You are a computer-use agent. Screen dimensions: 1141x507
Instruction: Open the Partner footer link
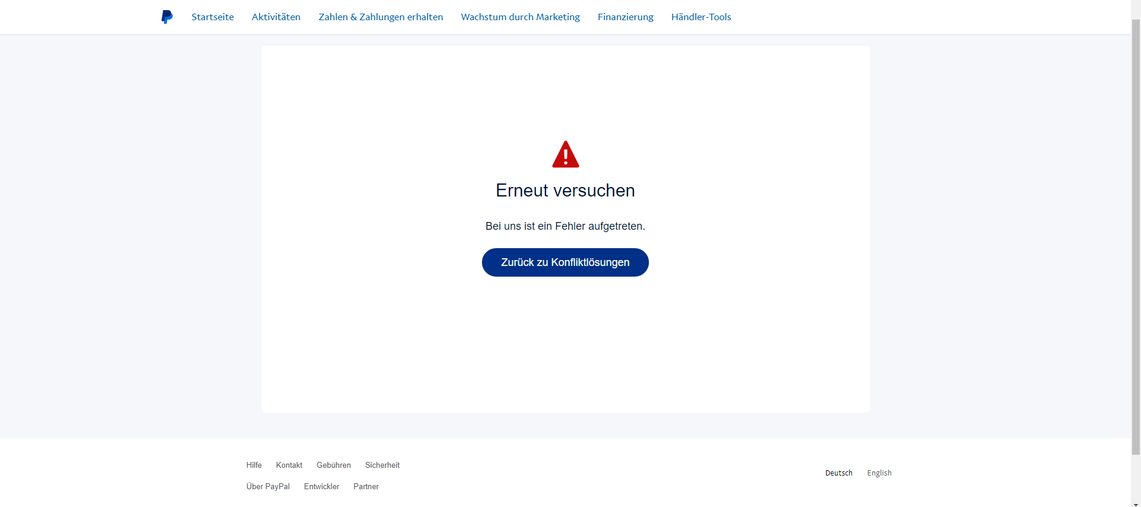tap(366, 486)
